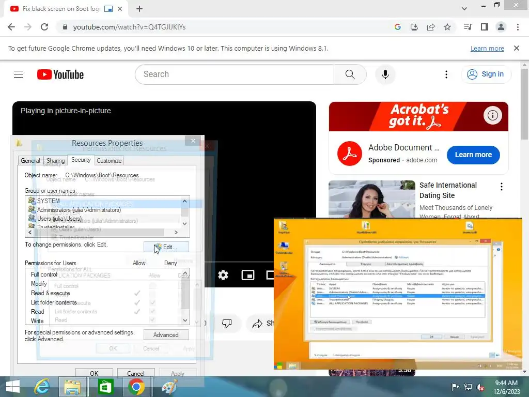This screenshot has height=397, width=529.
Task: Open video settings gear icon
Action: coord(223,275)
